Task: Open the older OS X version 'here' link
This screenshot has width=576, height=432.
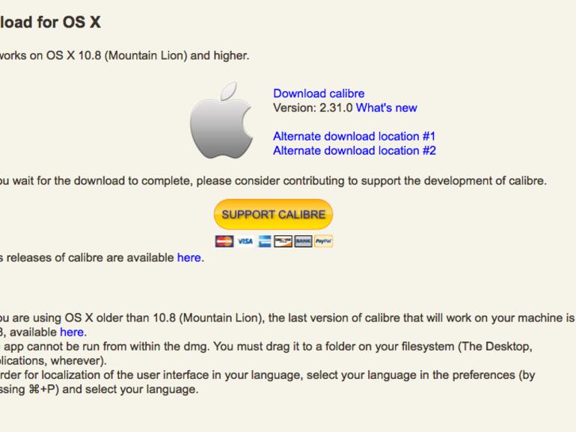Action: tap(72, 332)
